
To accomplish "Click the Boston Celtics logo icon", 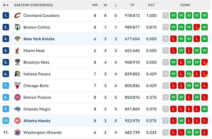I will 17,27.
